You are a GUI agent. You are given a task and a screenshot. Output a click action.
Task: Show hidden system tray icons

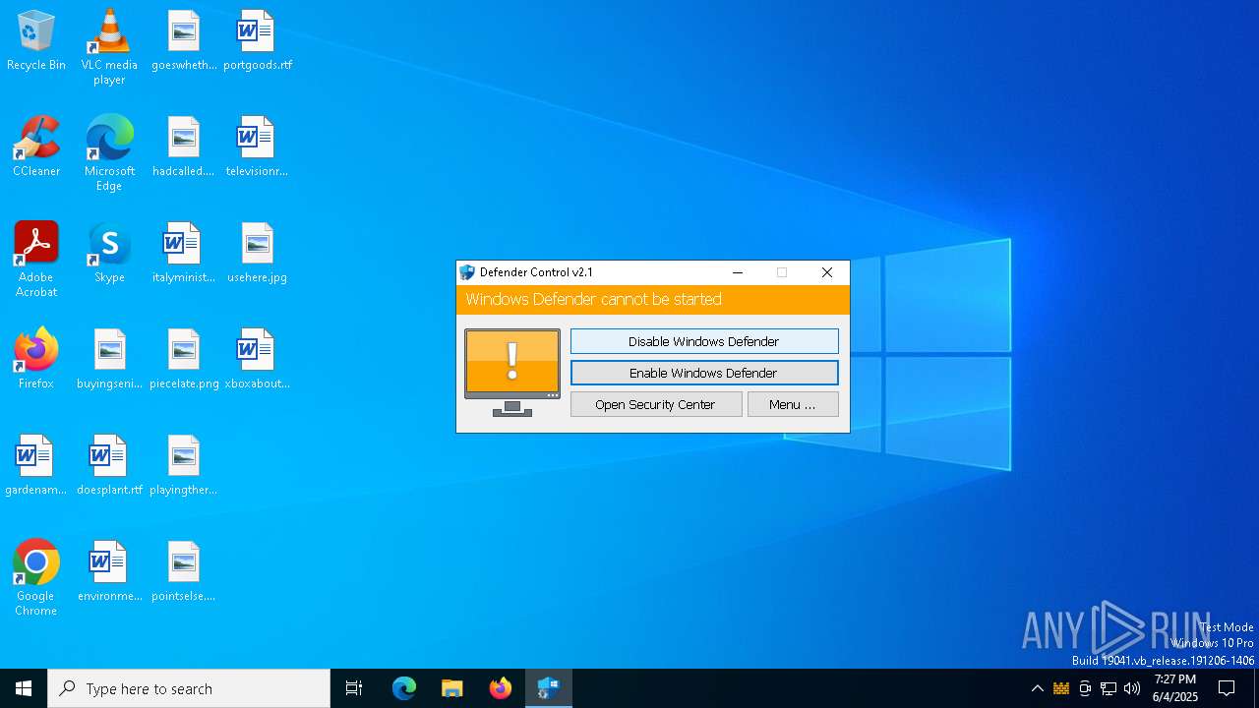pyautogui.click(x=1037, y=688)
